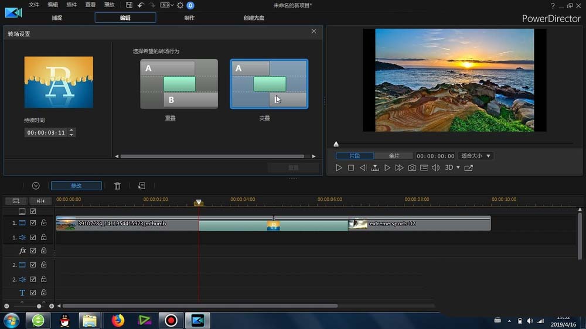
Task: Open the 适合大小 preview zoom dropdown
Action: 475,156
